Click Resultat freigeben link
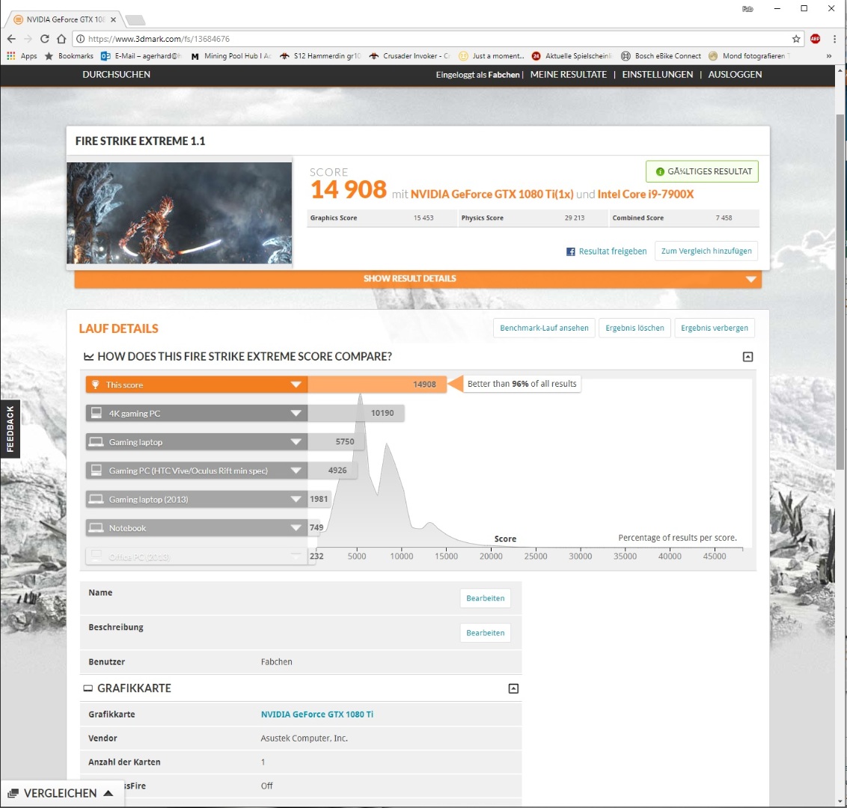The image size is (847, 808). [x=613, y=251]
